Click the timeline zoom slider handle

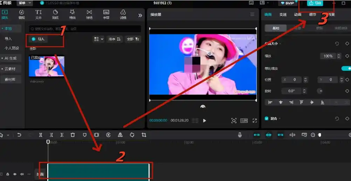(319, 135)
